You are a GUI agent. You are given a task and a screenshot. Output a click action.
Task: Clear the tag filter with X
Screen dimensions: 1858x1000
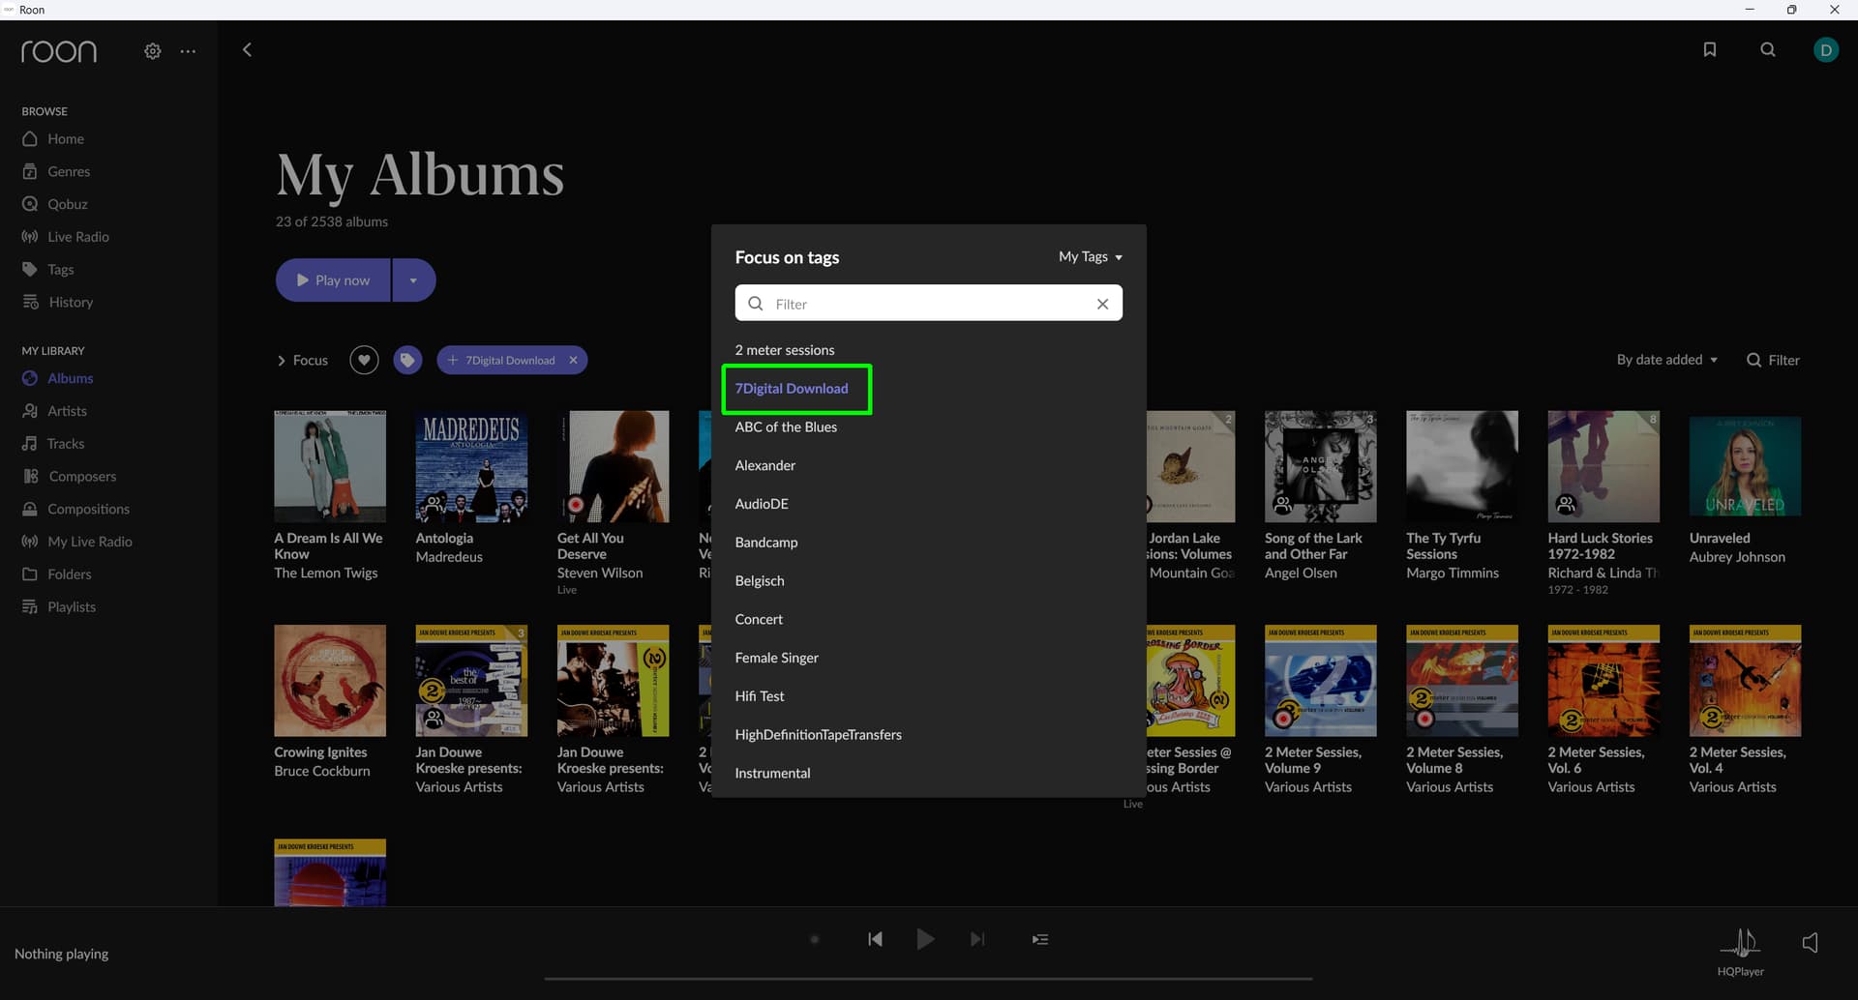click(1102, 304)
